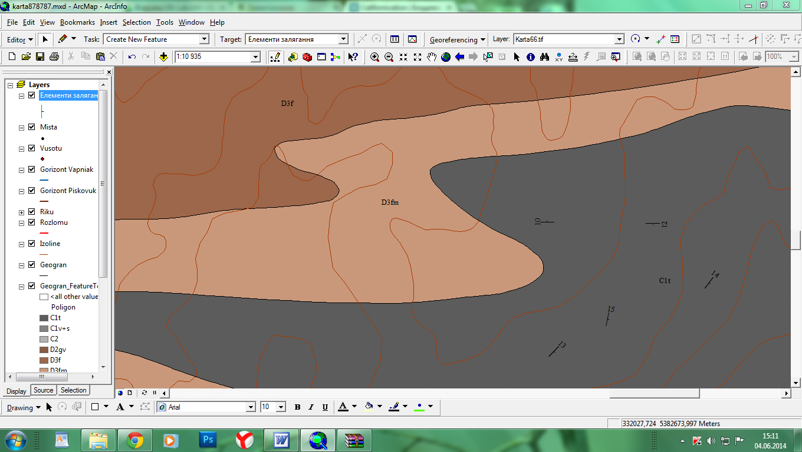
Task: Open ArcToolbox from the toolbar
Action: pos(307,57)
